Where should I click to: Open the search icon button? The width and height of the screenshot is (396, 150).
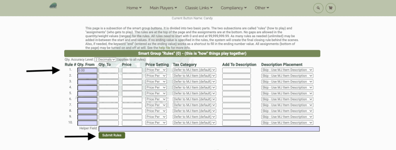click(x=318, y=8)
